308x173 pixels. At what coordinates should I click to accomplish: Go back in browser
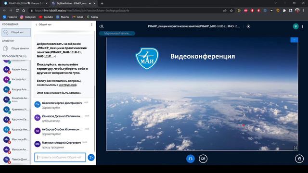point(4,11)
